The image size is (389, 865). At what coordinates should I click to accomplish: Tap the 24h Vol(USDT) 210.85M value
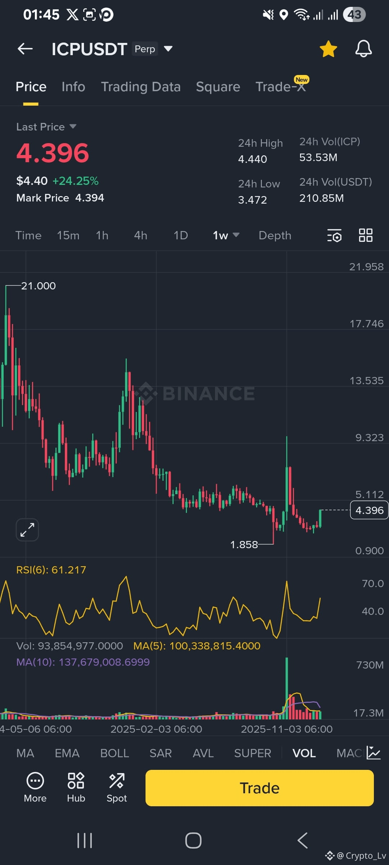322,198
